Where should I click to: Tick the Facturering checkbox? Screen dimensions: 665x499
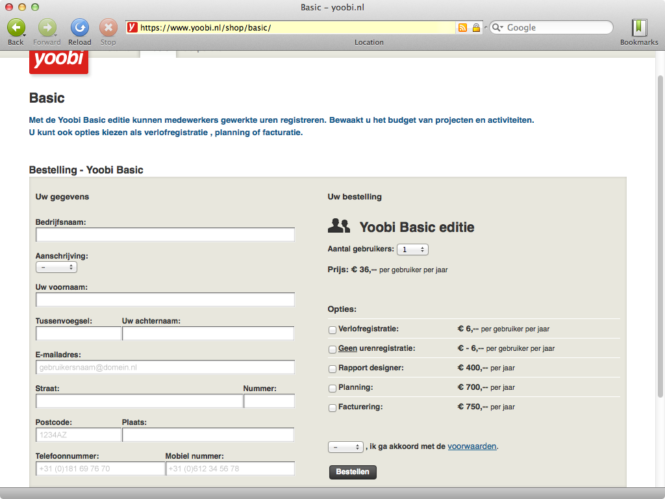point(332,408)
